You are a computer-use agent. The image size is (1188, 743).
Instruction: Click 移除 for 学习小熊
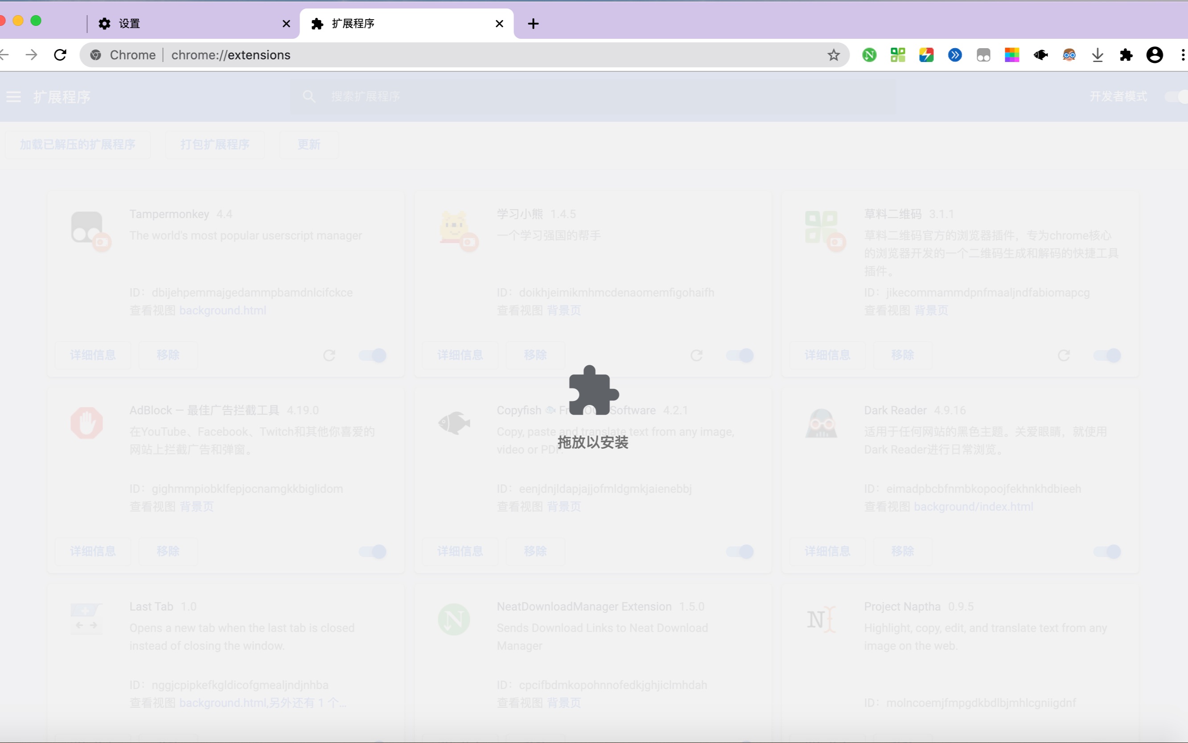pyautogui.click(x=535, y=355)
